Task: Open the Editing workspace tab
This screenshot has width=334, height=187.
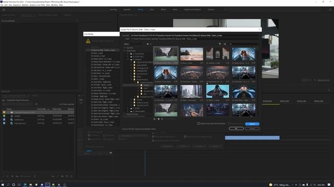Action: pyautogui.click(x=140, y=9)
